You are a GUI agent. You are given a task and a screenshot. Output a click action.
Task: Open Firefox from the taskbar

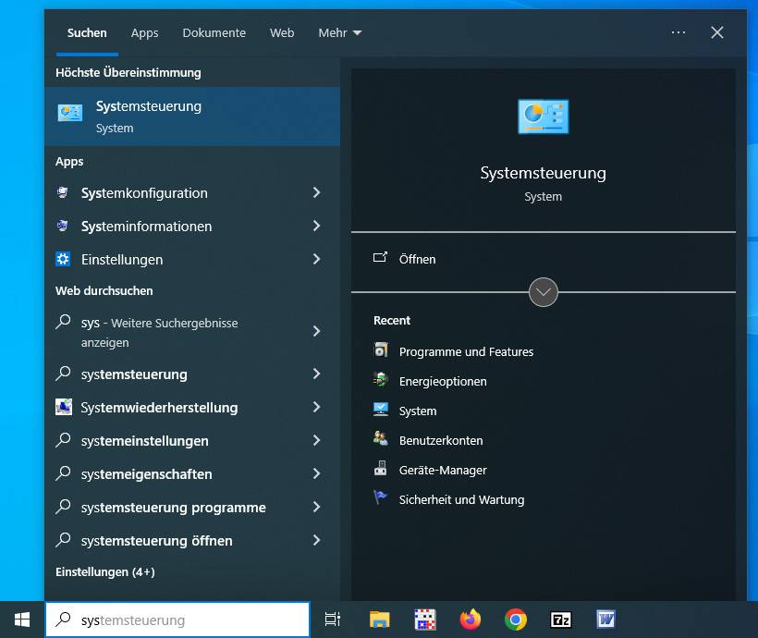(471, 620)
